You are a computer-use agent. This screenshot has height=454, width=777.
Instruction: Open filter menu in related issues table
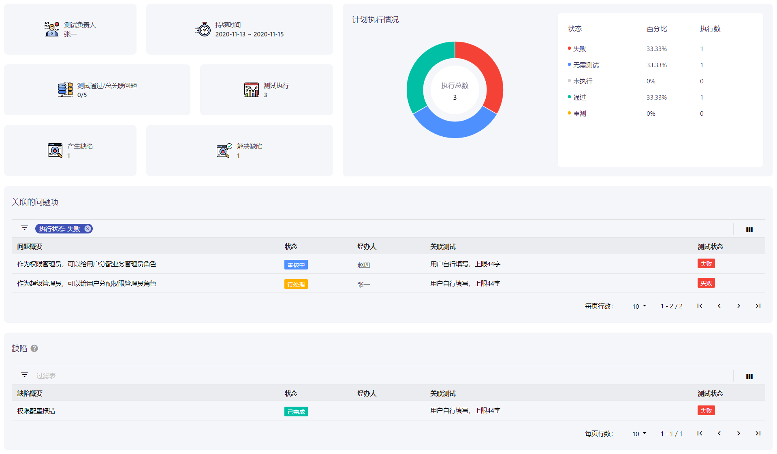point(25,228)
